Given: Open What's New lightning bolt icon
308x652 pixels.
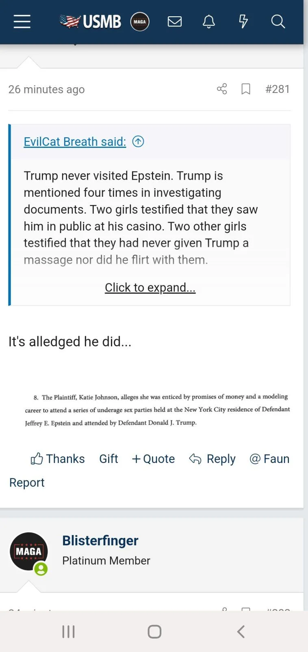Looking at the screenshot, I should tap(243, 22).
